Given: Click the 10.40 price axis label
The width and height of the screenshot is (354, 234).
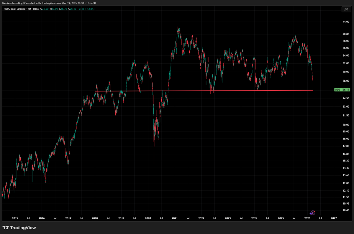Looking at the screenshot, I should click(345, 210).
